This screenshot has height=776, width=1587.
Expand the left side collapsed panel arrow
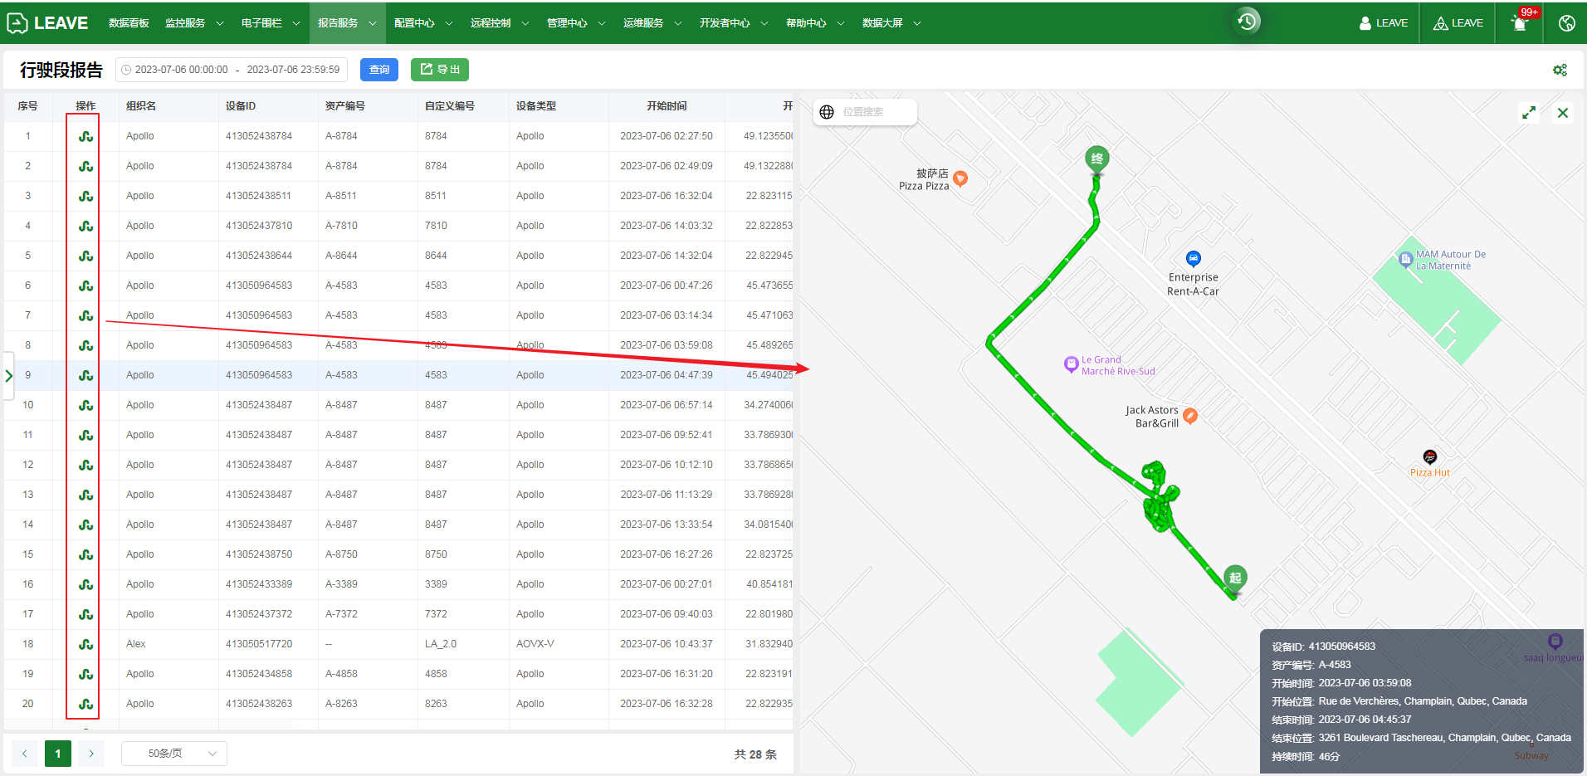click(x=9, y=376)
